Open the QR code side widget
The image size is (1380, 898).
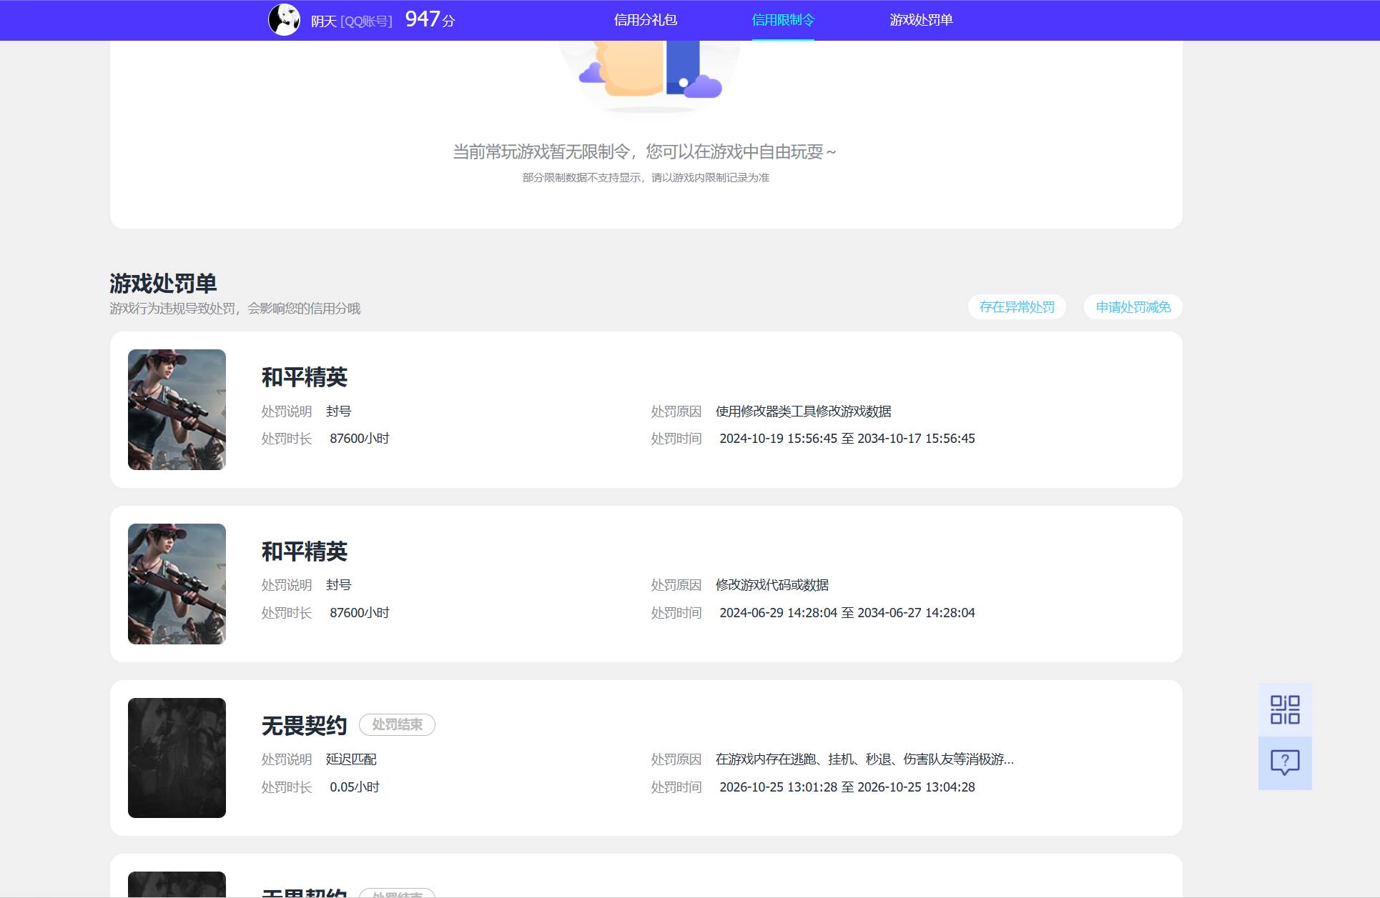(x=1285, y=709)
